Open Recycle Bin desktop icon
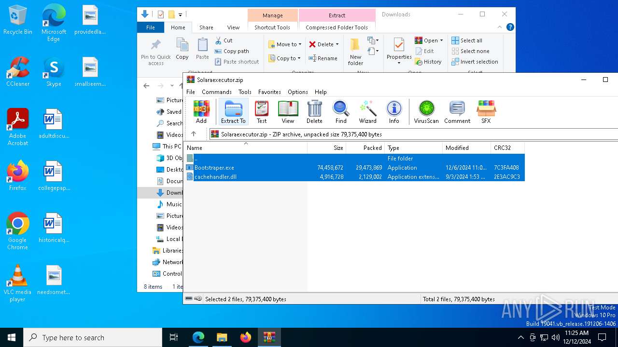The height and width of the screenshot is (347, 618). pyautogui.click(x=18, y=20)
